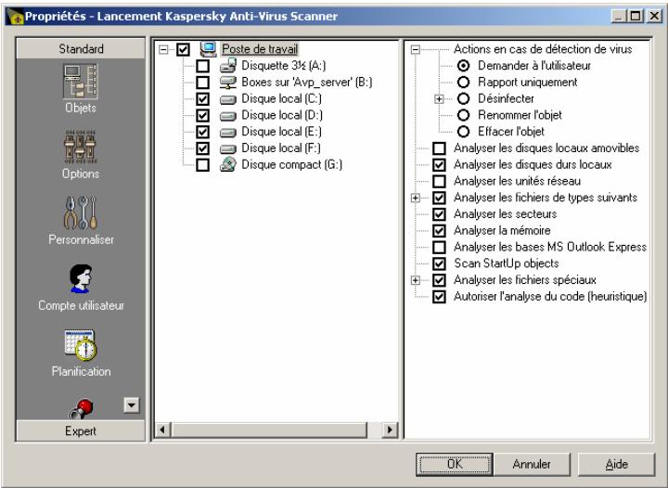Confirm with the OK button
This screenshot has height=488, width=668.
(x=455, y=464)
